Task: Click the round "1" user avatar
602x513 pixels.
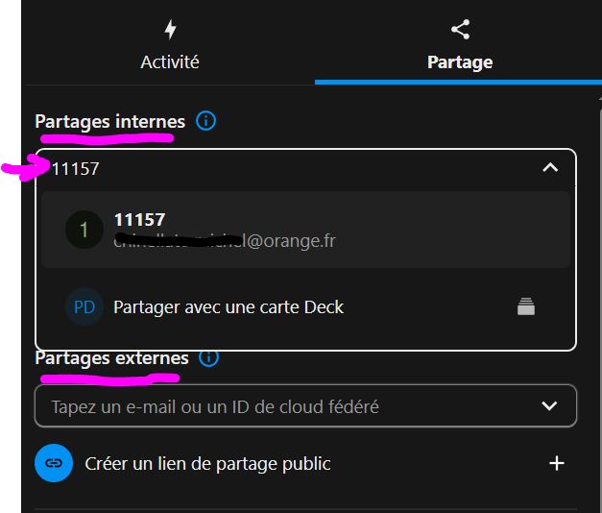Action: click(84, 230)
